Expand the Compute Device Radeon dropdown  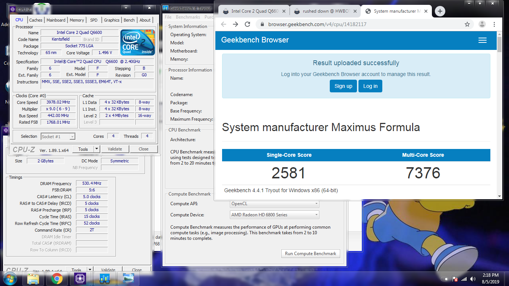click(x=275, y=215)
